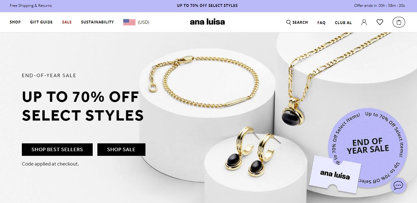Open the SUSTAINABILITY menu item

click(97, 22)
